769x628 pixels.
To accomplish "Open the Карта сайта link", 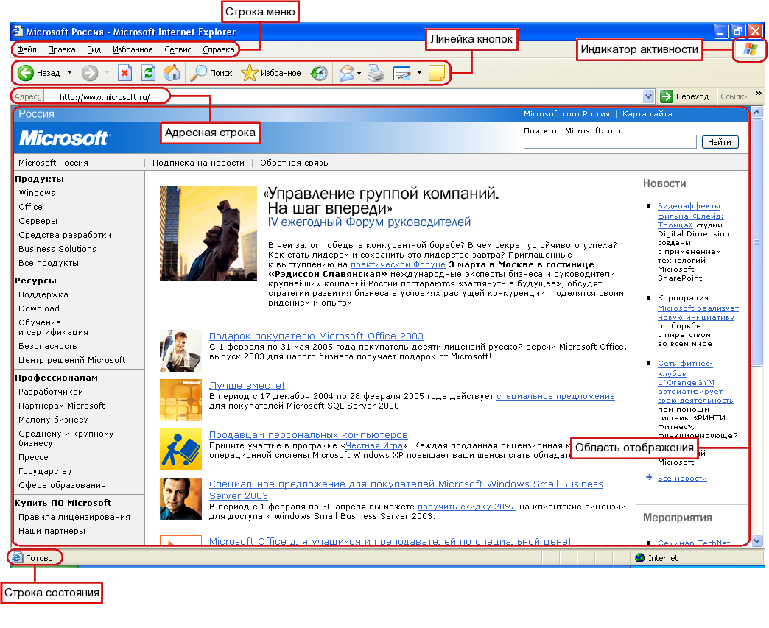I will coord(647,113).
